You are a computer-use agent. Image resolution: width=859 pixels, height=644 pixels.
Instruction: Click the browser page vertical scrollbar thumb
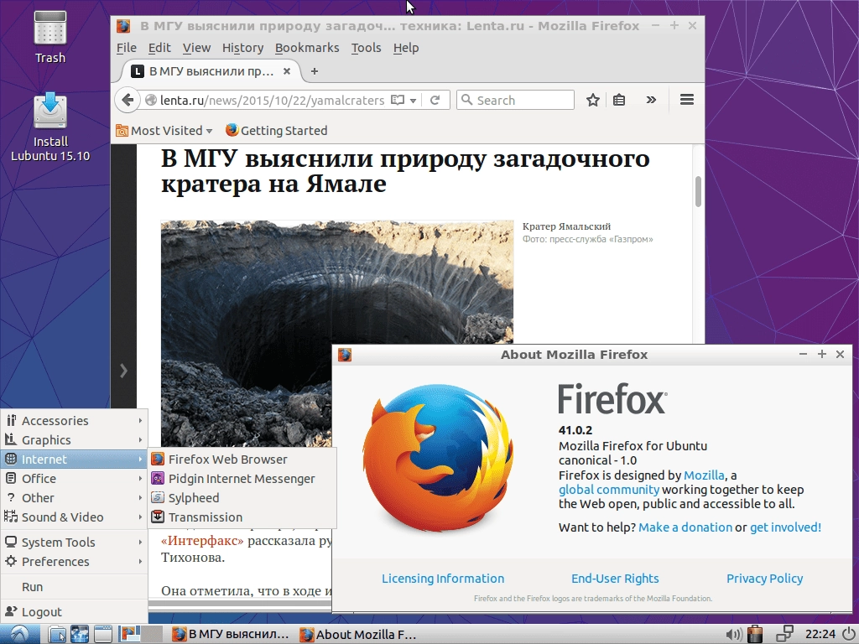(698, 191)
